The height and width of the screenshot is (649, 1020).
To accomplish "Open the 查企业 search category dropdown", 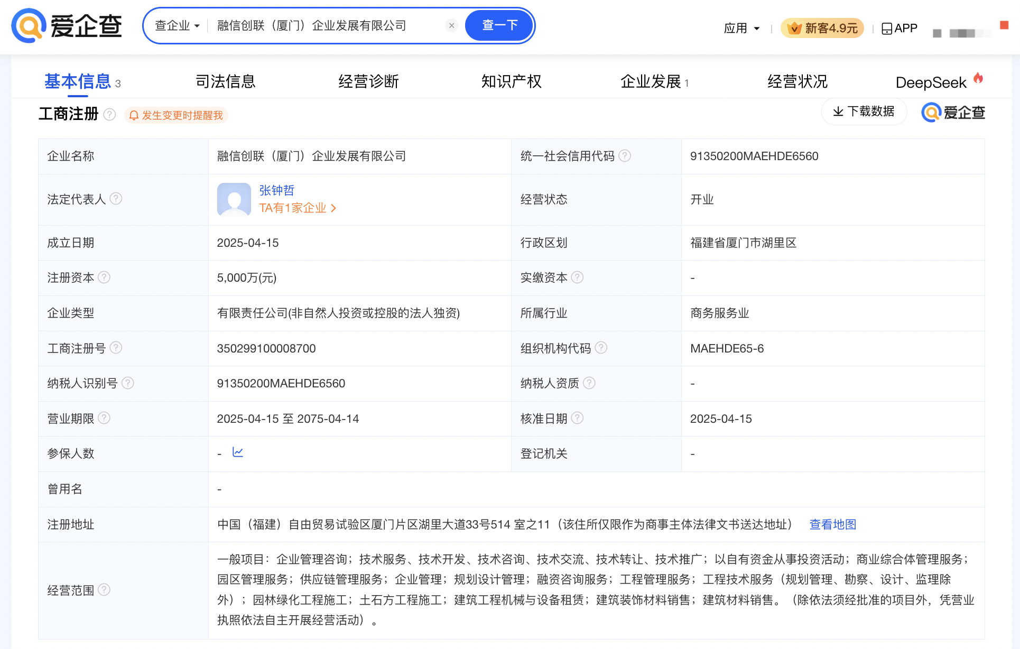I will (x=177, y=25).
